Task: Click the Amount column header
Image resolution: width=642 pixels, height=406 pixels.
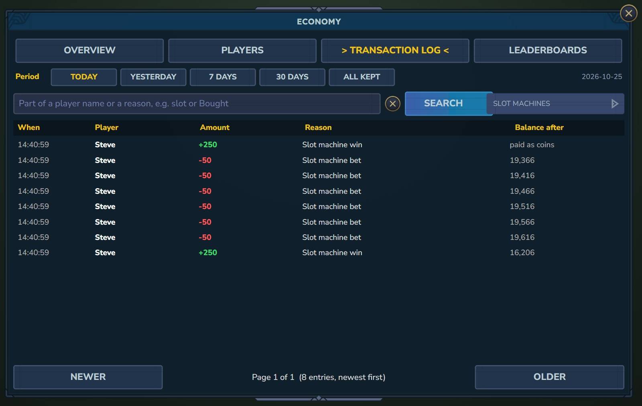Action: pyautogui.click(x=215, y=128)
